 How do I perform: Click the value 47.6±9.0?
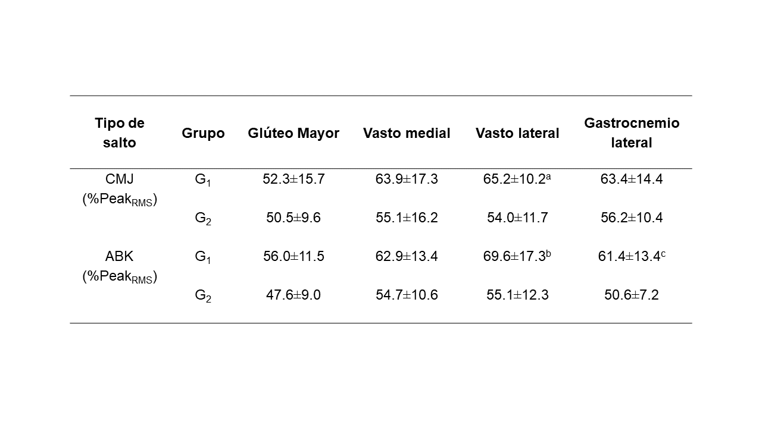293,295
